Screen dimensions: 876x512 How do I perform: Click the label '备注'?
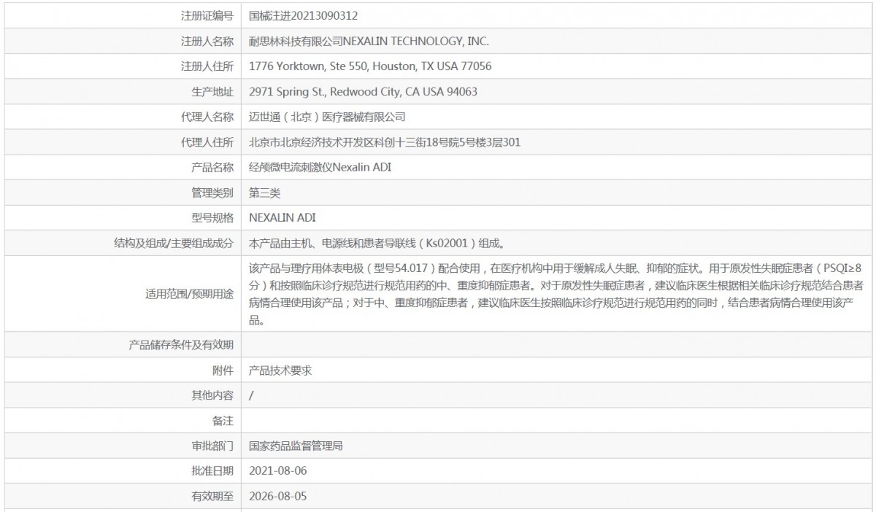(x=223, y=421)
